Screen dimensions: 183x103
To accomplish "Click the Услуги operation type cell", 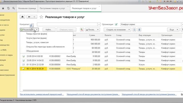I will pos(142,65).
